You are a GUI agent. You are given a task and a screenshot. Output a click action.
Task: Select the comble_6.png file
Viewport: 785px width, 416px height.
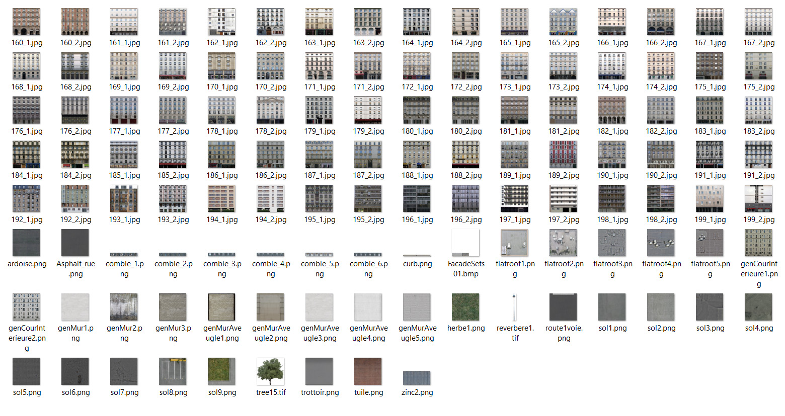coord(368,255)
